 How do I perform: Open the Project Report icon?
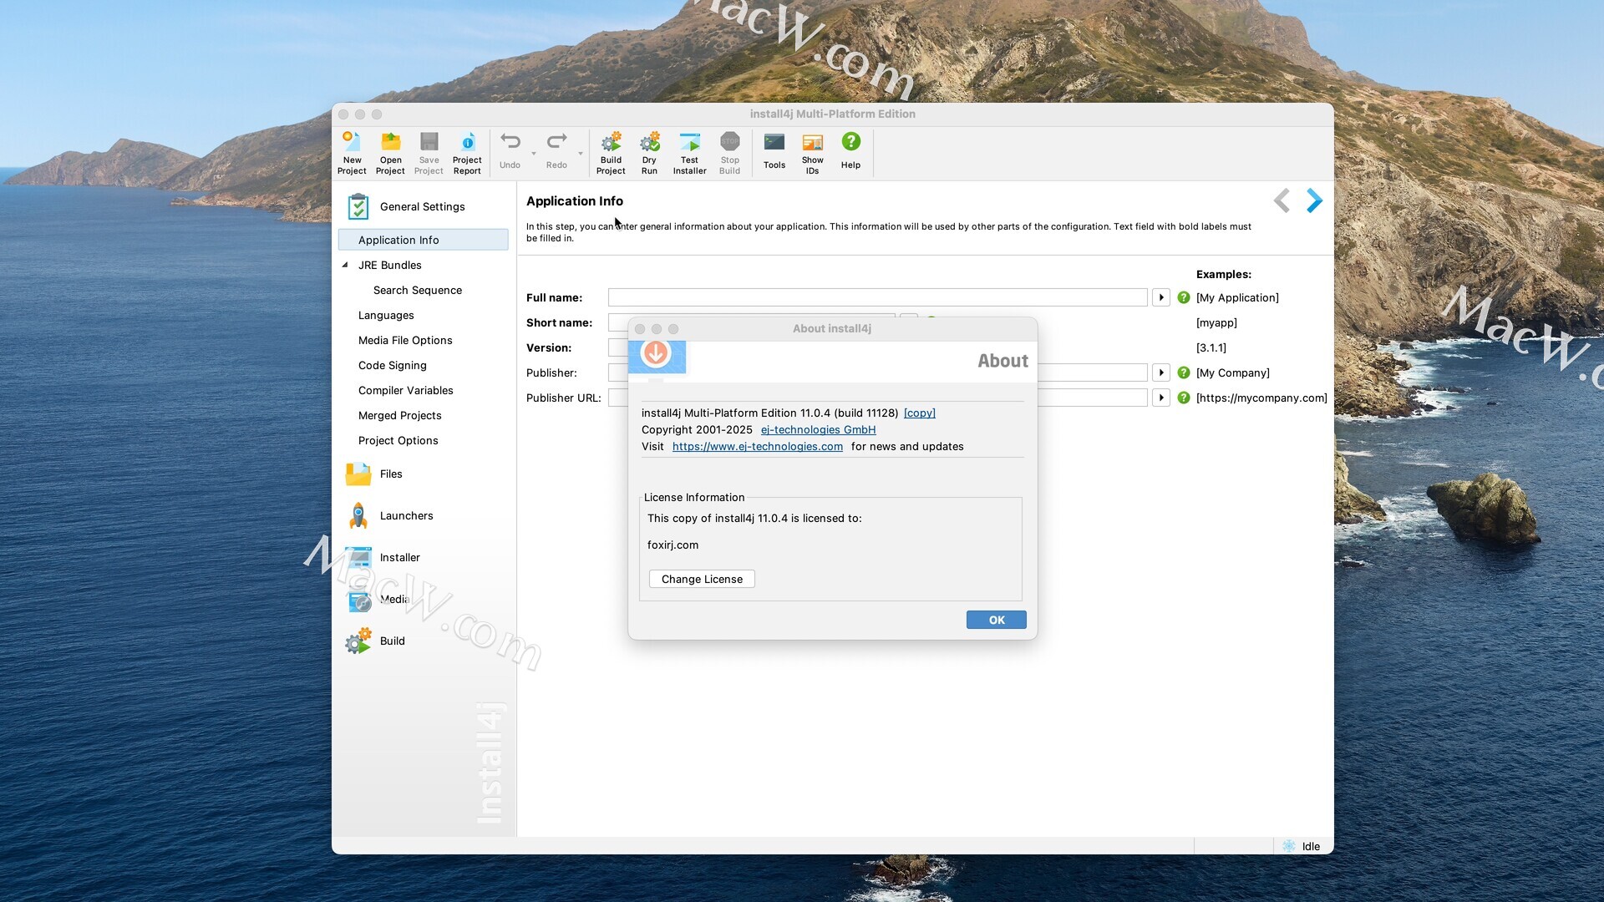[x=467, y=153]
